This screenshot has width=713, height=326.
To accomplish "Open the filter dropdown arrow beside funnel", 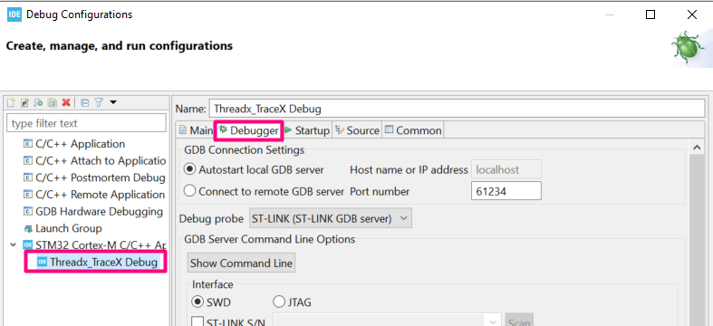I will pos(112,102).
